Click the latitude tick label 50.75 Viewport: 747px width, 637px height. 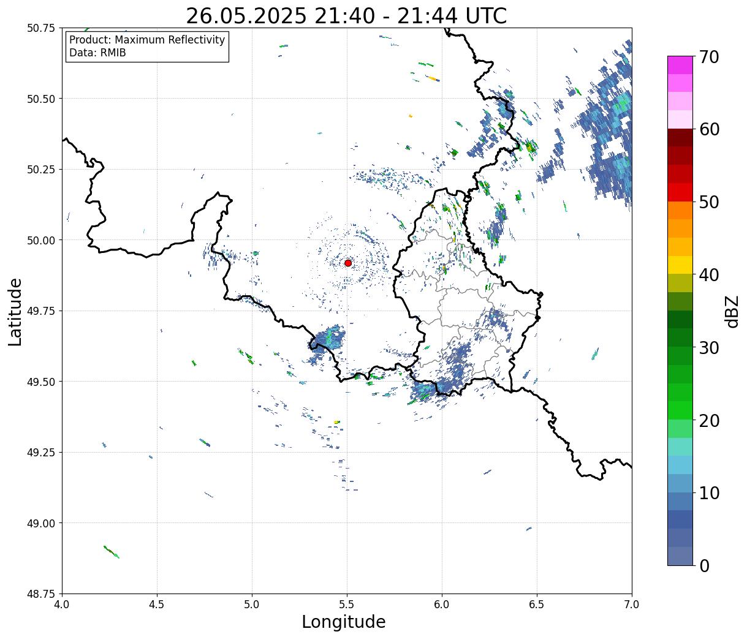coord(41,28)
